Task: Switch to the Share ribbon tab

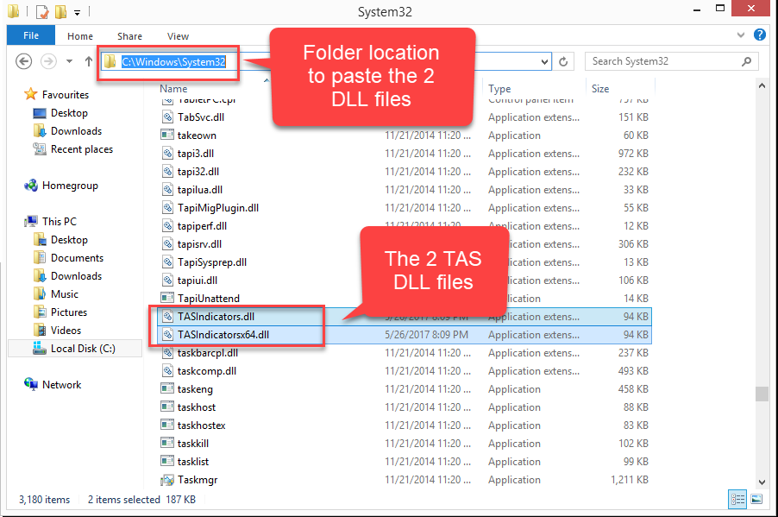Action: (129, 36)
